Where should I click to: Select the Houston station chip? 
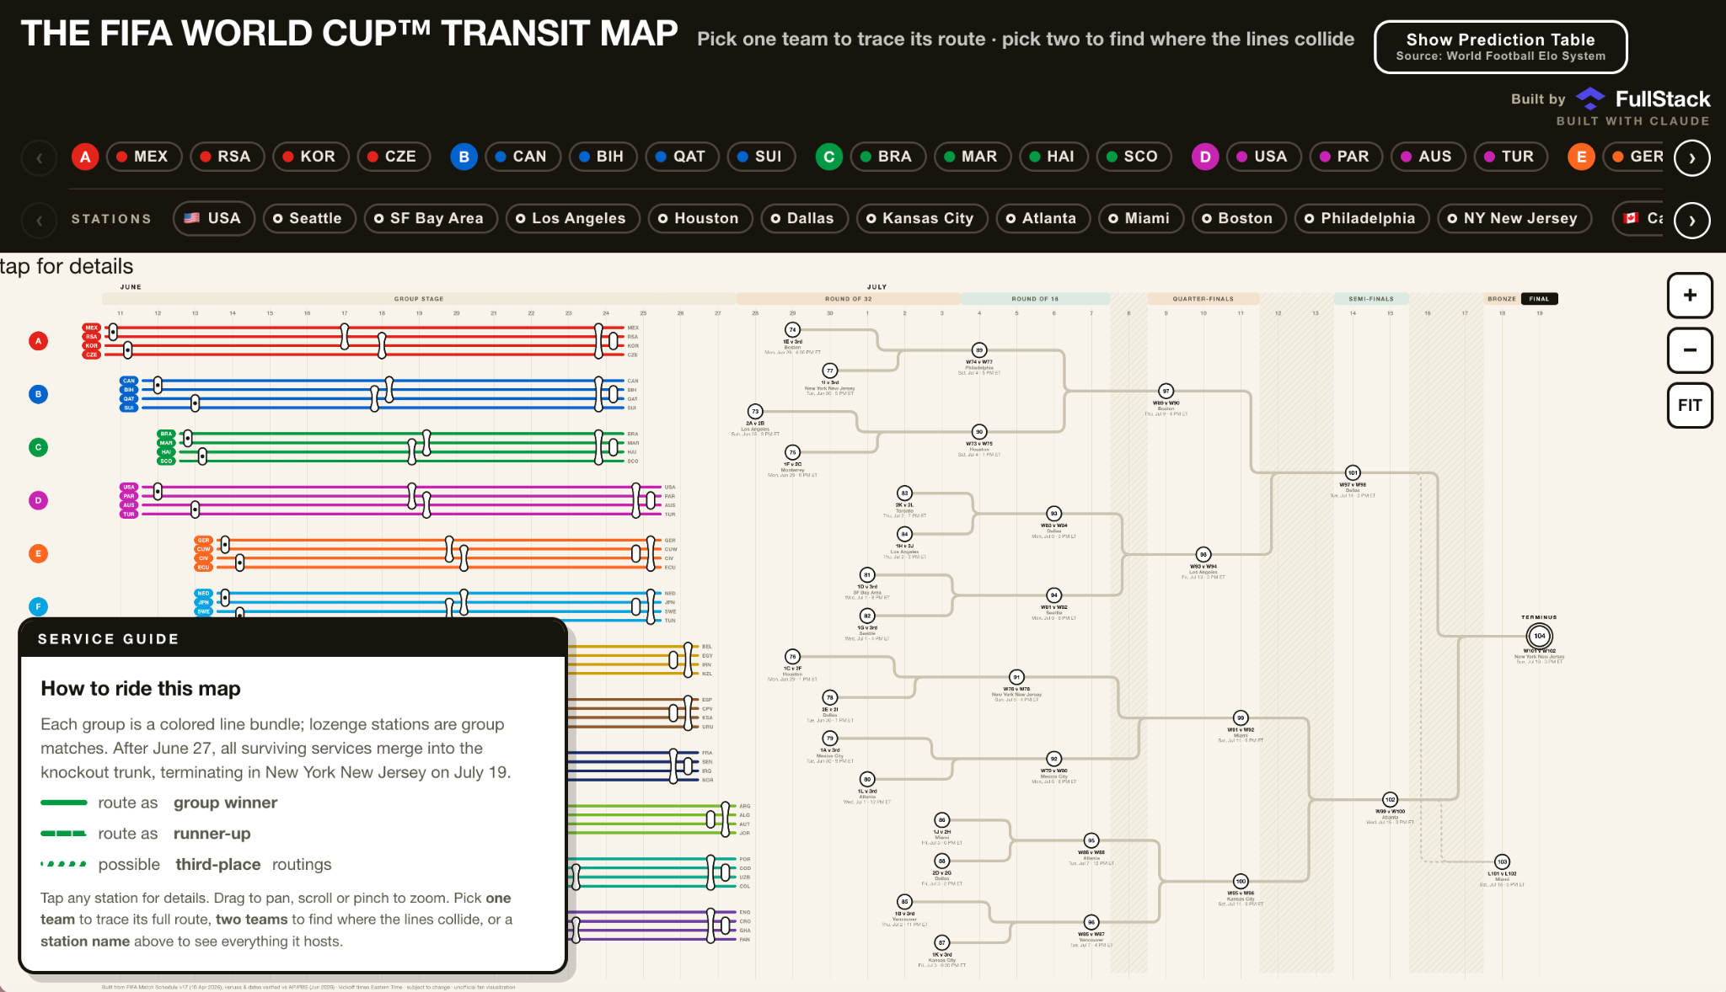(x=699, y=218)
